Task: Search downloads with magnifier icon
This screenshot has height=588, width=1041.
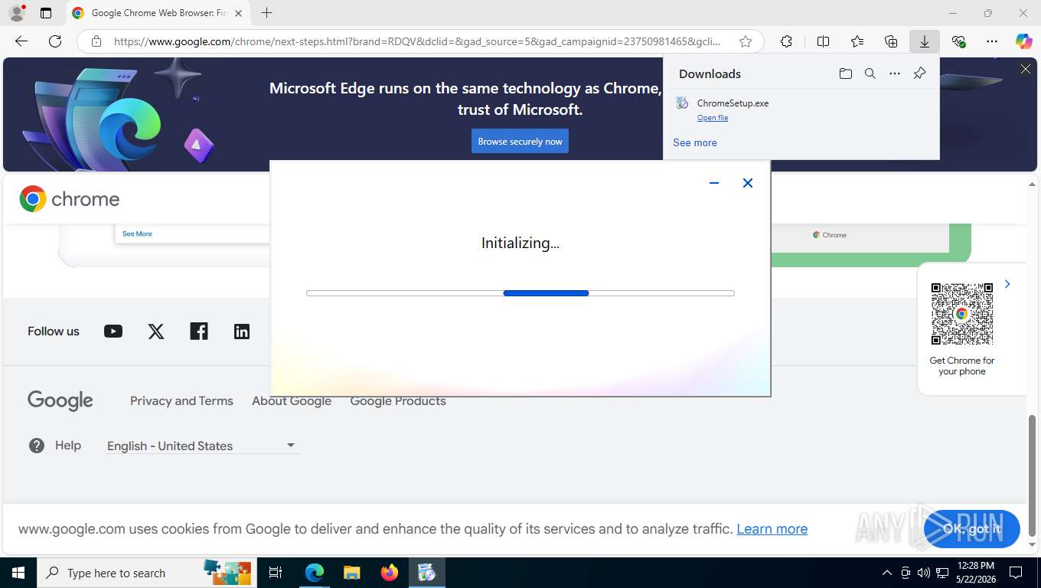Action: click(870, 73)
